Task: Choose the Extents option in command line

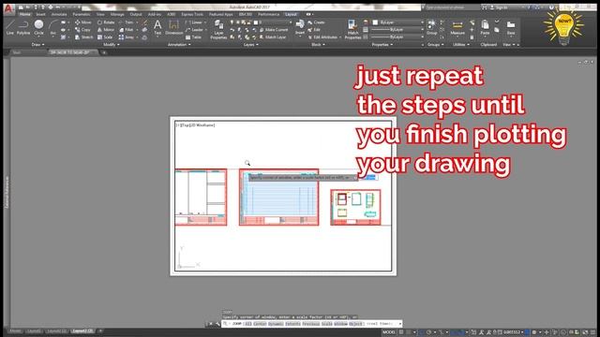Action: [292, 324]
